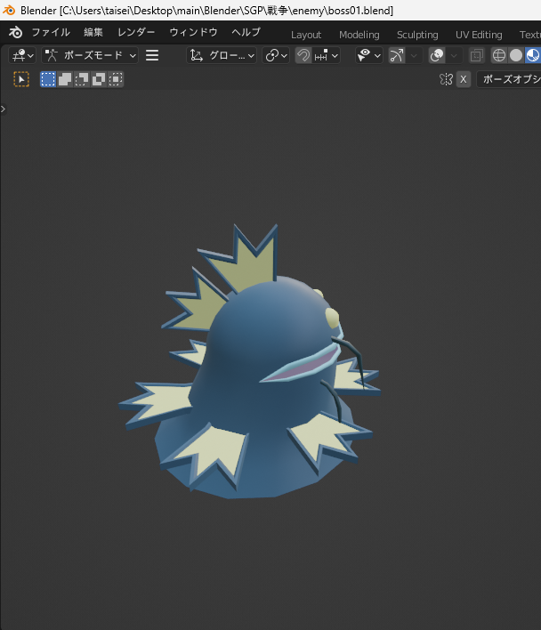
Task: Expand the collapsed header menus hamburger
Action: [152, 55]
